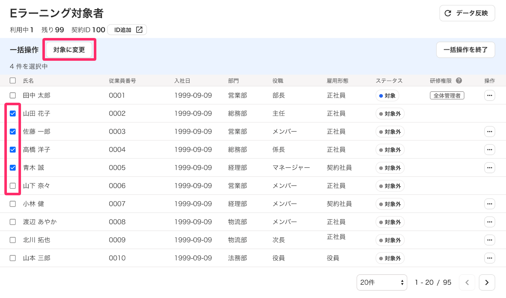The width and height of the screenshot is (506, 298).
Task: Click employee number 0008
Action: coord(117,222)
